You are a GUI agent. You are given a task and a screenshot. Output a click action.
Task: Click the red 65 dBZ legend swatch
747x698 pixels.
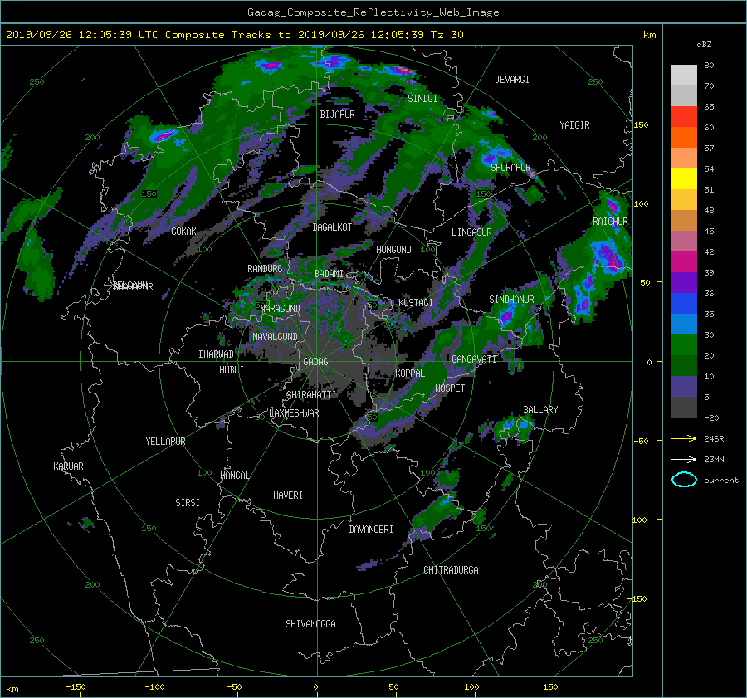[x=684, y=116]
